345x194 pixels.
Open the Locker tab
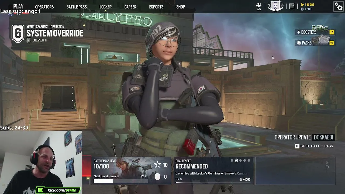click(x=106, y=7)
